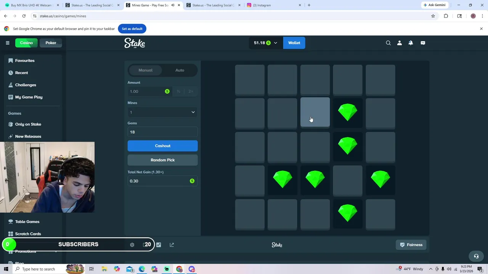Dismiss the default browser banner
This screenshot has width=488, height=274.
point(481,29)
